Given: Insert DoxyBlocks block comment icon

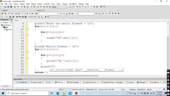Looking at the screenshot, I should click(9, 14).
